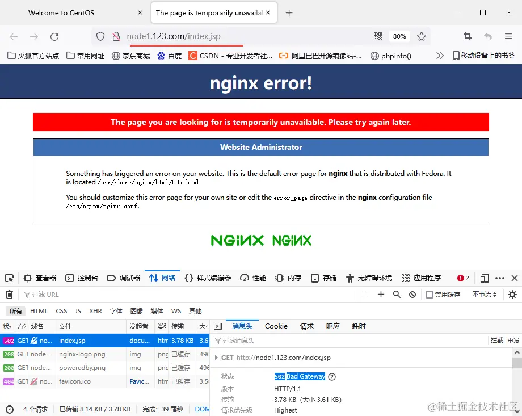Collapse details pane toggle icon

coord(218,326)
